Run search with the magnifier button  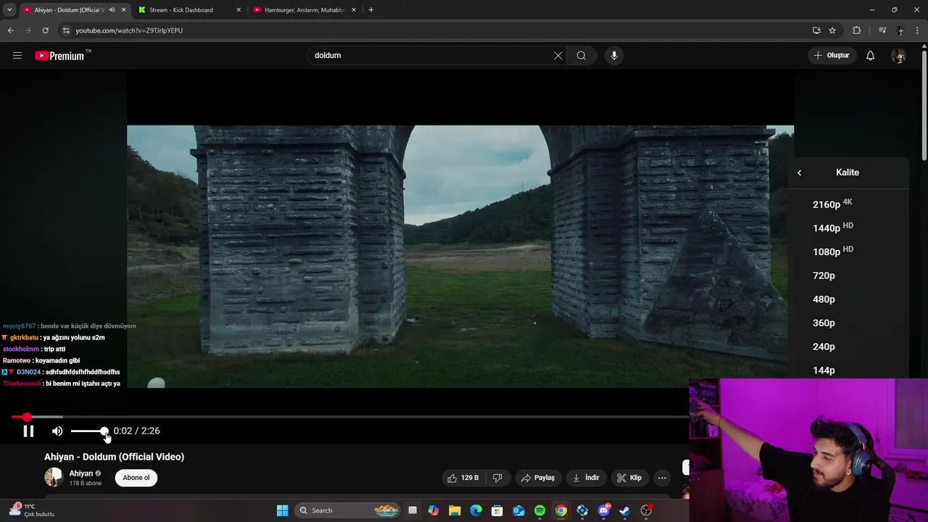(x=581, y=55)
